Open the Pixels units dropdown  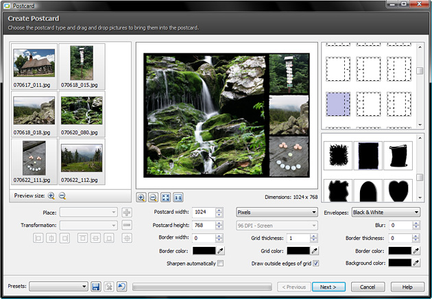tap(277, 212)
